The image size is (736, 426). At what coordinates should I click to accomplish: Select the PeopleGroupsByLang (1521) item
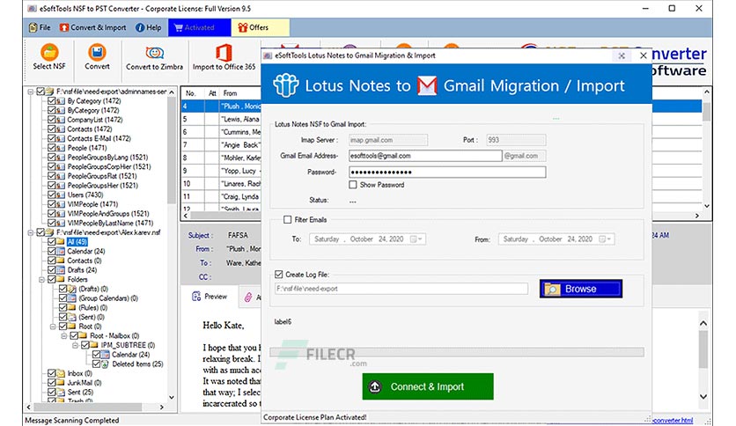107,158
